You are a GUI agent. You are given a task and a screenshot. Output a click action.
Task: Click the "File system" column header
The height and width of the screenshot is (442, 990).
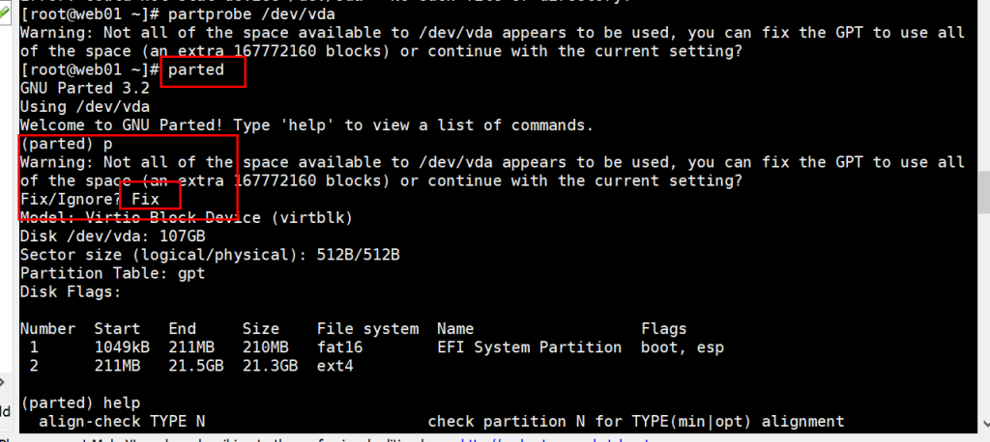pyautogui.click(x=367, y=328)
